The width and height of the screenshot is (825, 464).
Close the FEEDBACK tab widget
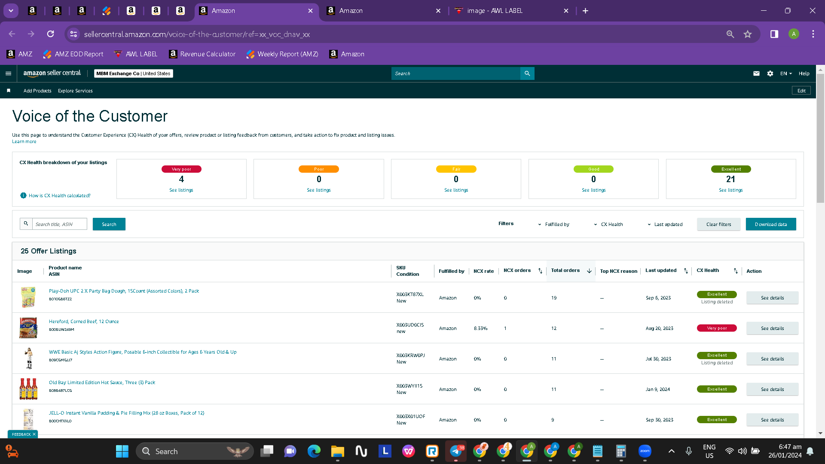point(34,434)
